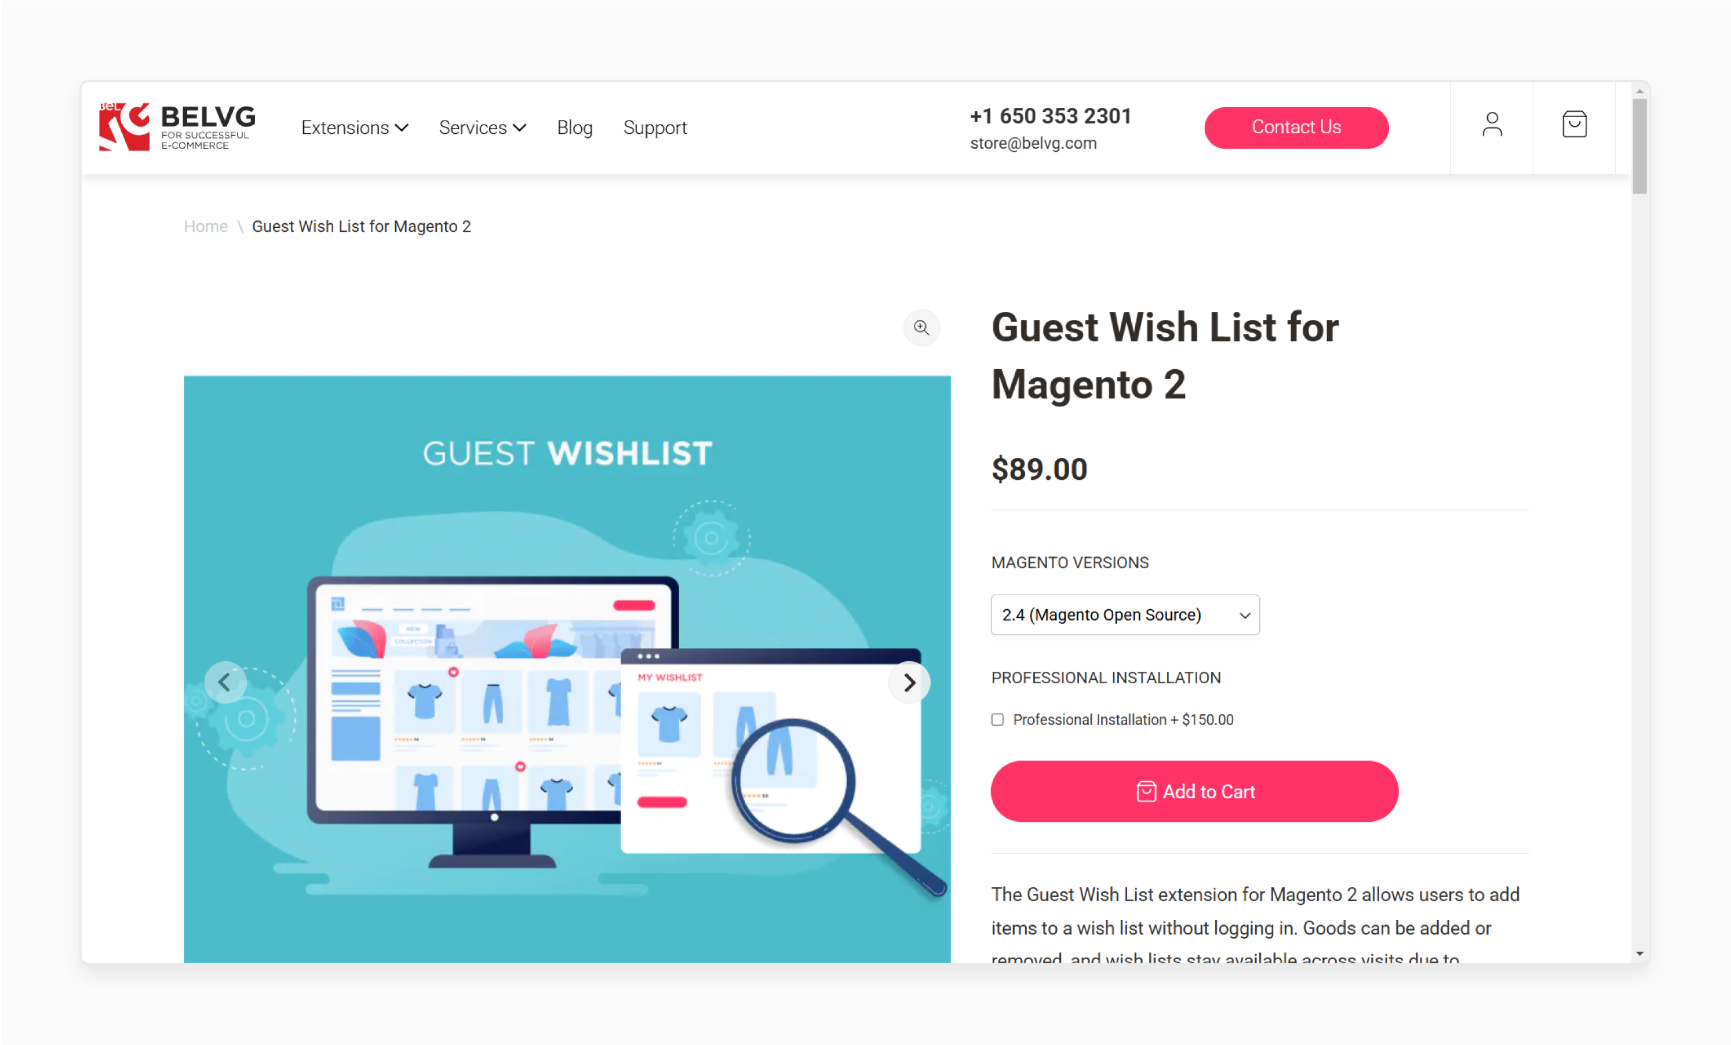Open the Services dropdown menu
Screen dimensions: 1731x1045
click(x=482, y=126)
